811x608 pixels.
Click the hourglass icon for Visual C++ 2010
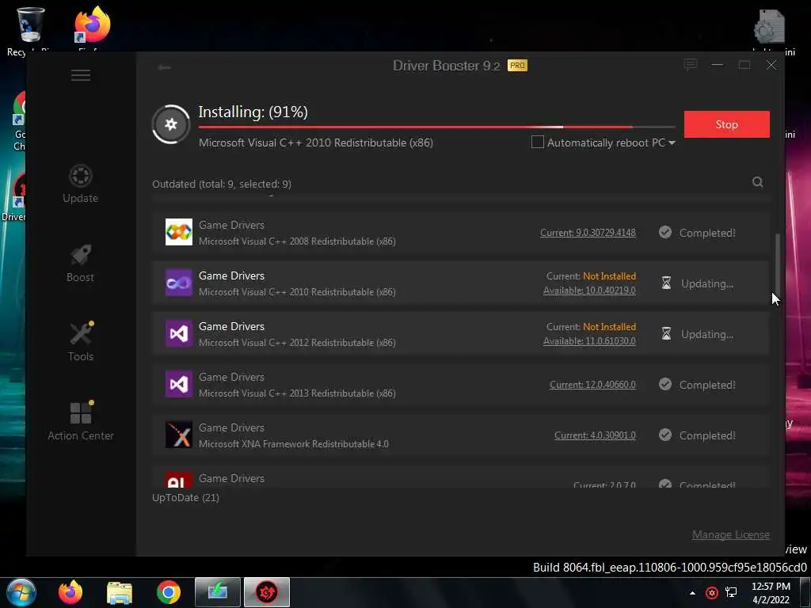point(666,283)
